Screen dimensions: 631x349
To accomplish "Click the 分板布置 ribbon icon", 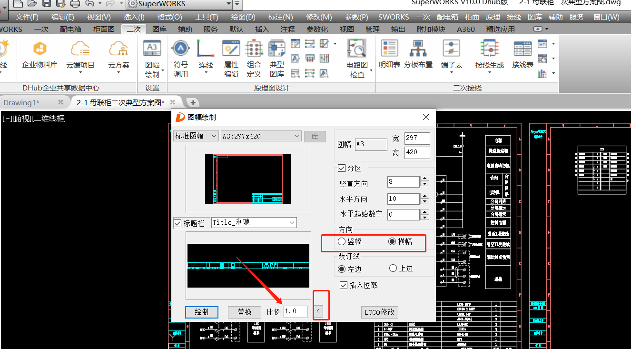I will click(x=418, y=54).
